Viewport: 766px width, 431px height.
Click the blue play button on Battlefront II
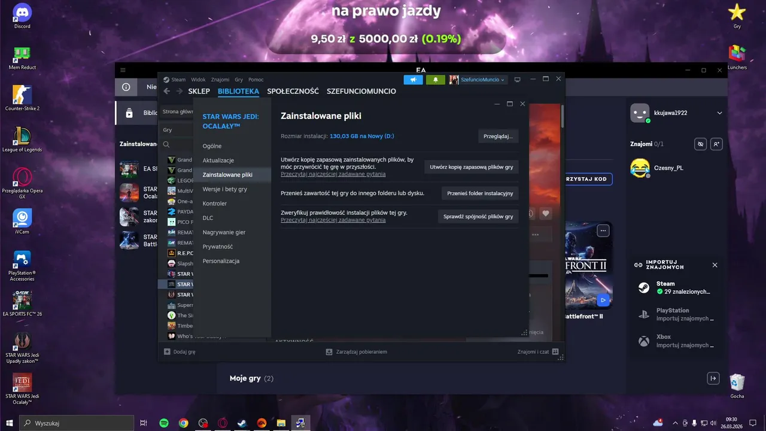tap(603, 300)
